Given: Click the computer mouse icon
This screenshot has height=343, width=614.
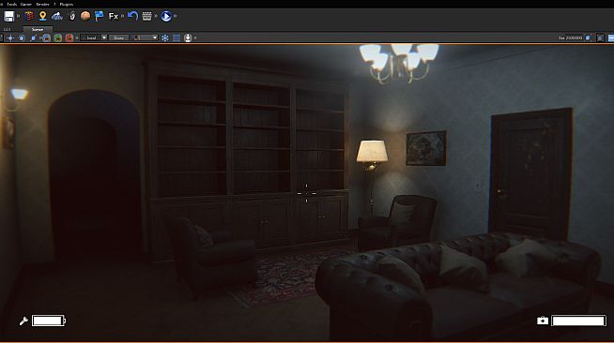Looking at the screenshot, I should [x=72, y=16].
